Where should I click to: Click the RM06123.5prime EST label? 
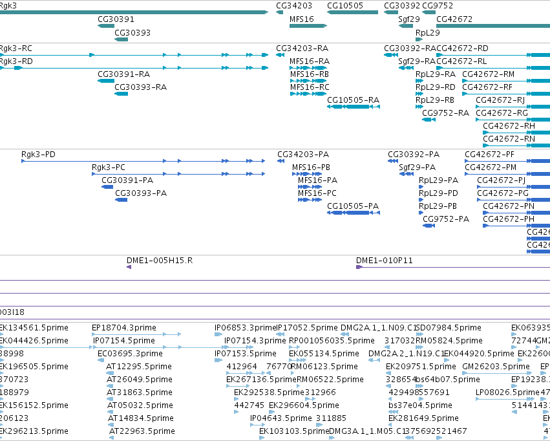tap(324, 367)
